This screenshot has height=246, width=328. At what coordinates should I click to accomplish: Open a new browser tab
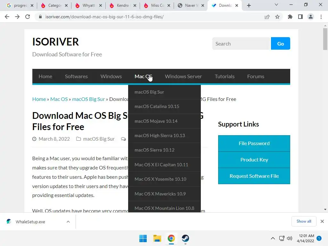click(249, 5)
